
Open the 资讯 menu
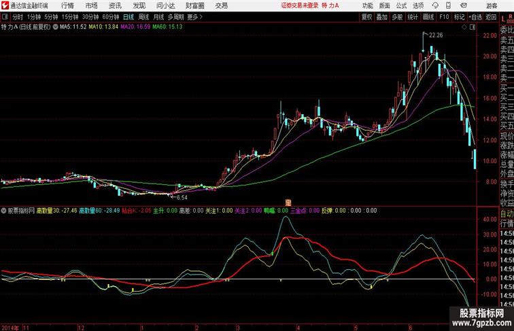(x=115, y=5)
